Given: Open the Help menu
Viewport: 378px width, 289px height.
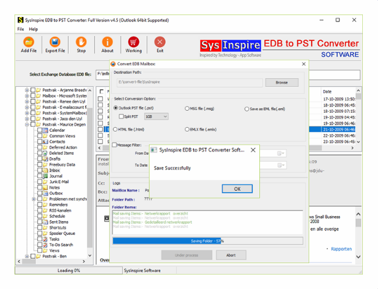Looking at the screenshot, I should [x=33, y=29].
